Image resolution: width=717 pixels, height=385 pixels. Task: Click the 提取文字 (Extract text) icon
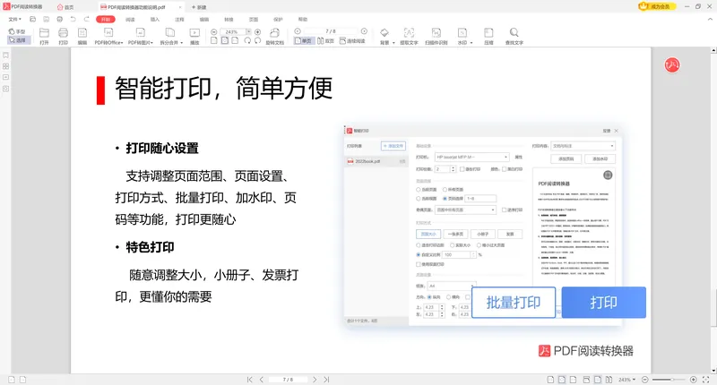click(x=409, y=33)
